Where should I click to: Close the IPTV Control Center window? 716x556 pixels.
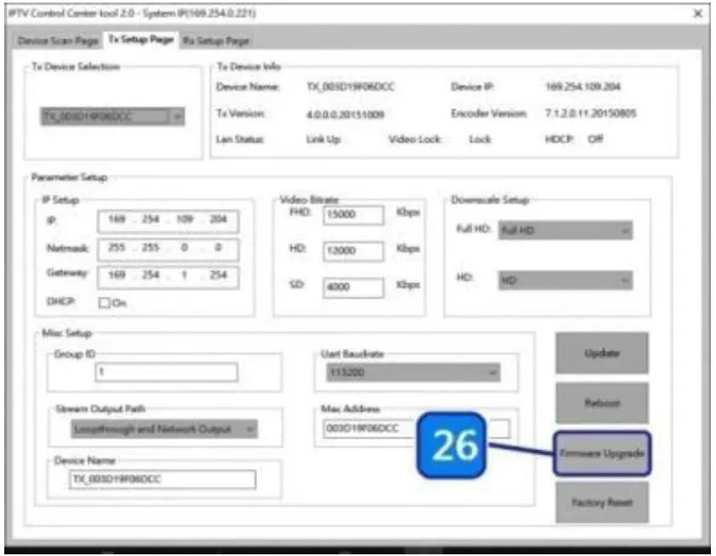[698, 14]
